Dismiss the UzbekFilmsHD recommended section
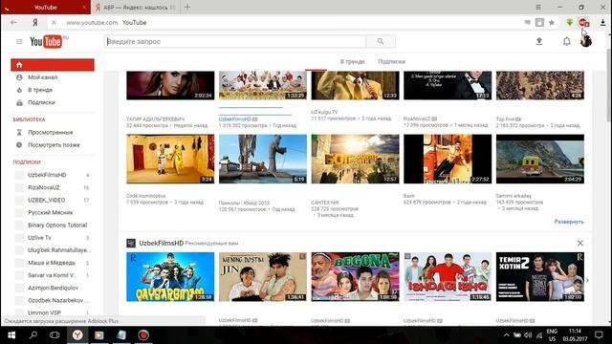The image size is (612, 344). pyautogui.click(x=580, y=243)
